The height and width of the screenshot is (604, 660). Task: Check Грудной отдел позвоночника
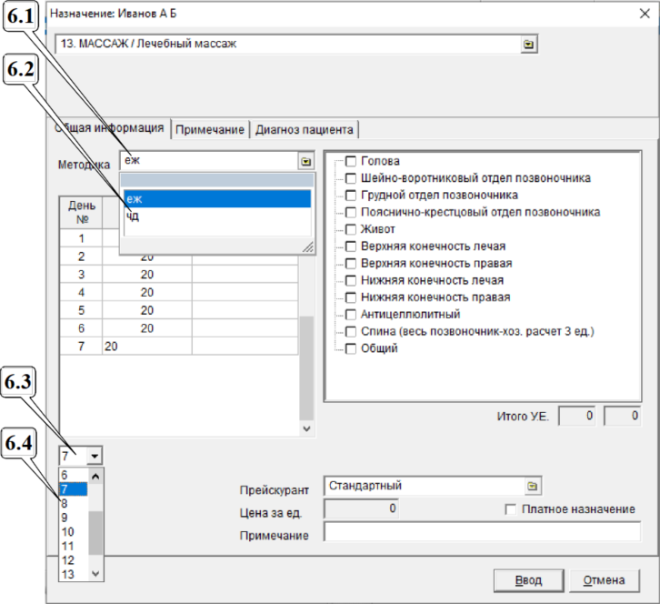click(x=351, y=196)
